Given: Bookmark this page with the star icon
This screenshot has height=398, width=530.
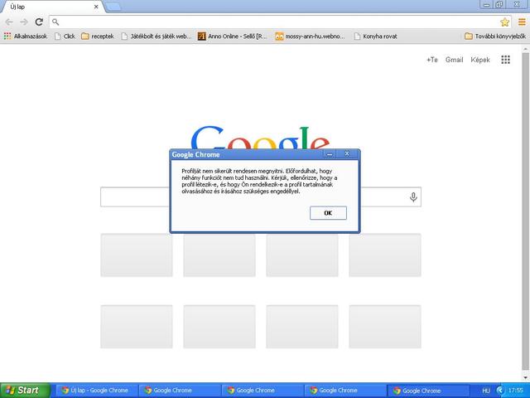Looking at the screenshot, I should point(504,22).
